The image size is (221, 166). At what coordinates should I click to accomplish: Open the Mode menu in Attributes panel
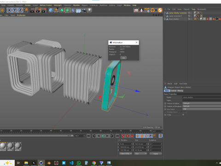click(169, 83)
